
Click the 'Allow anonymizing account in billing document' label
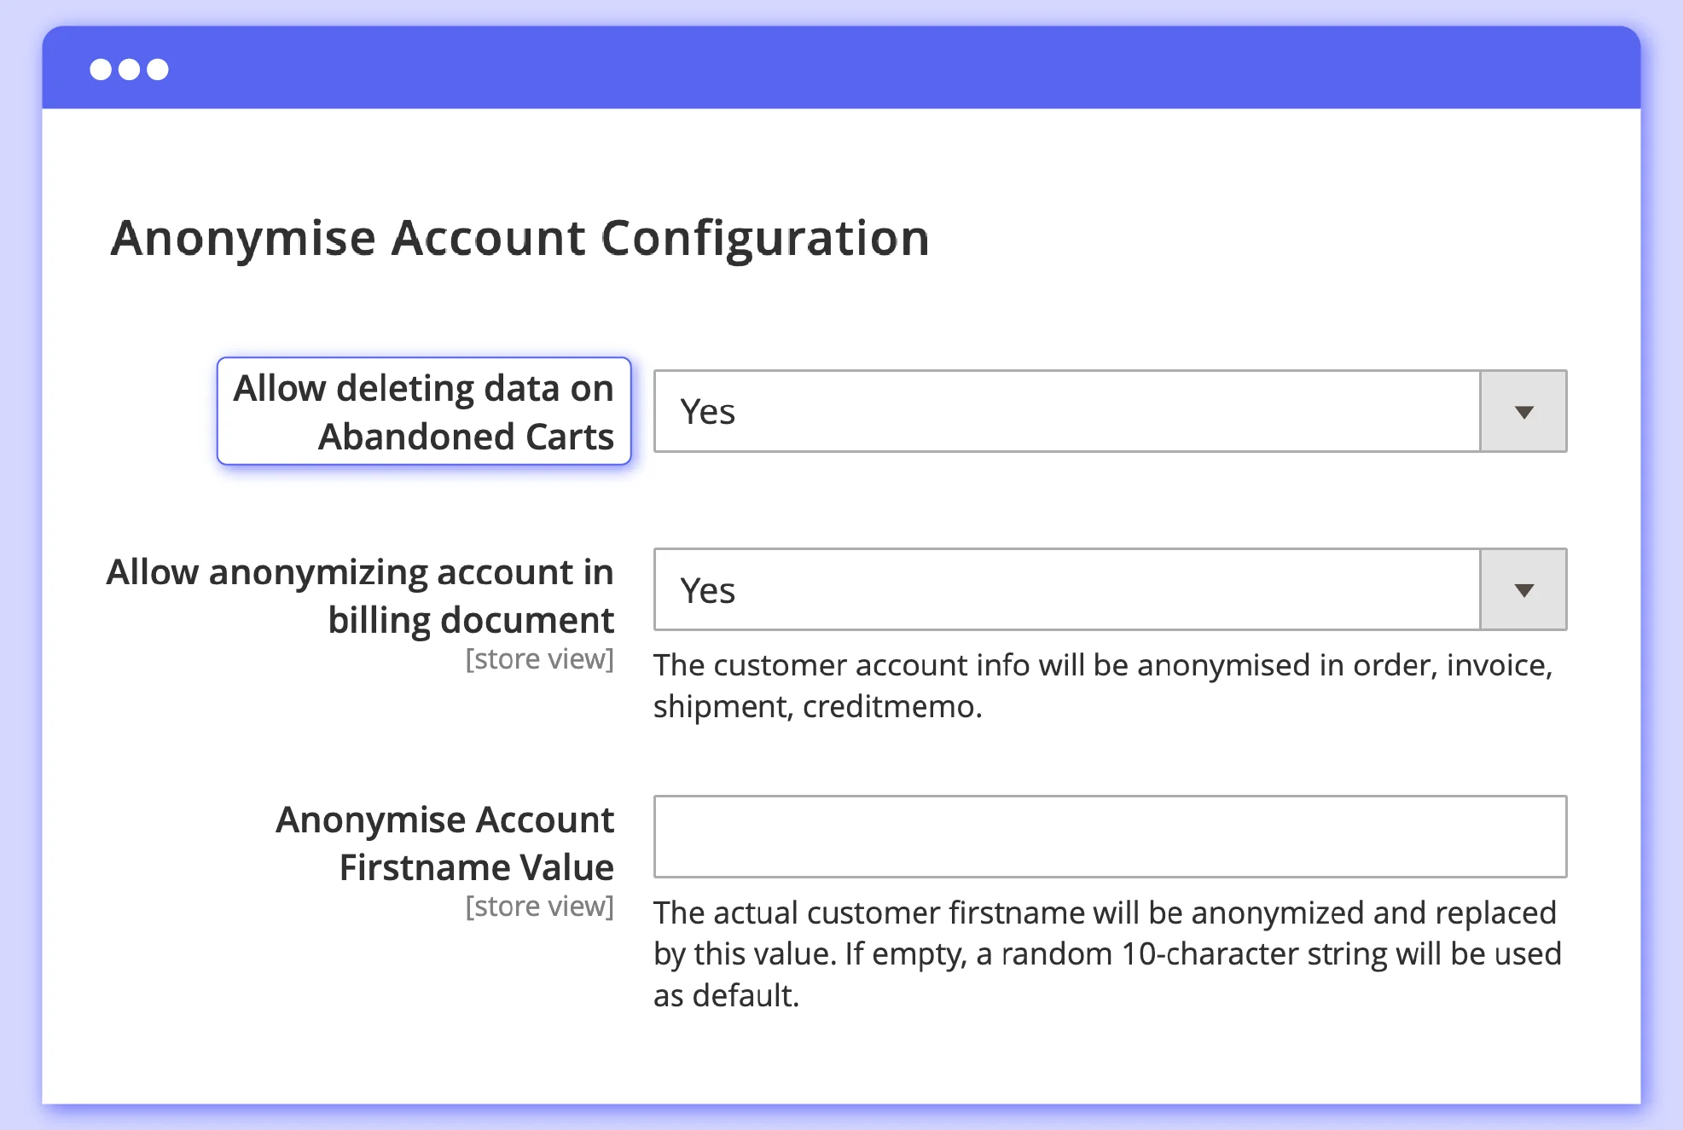point(360,595)
